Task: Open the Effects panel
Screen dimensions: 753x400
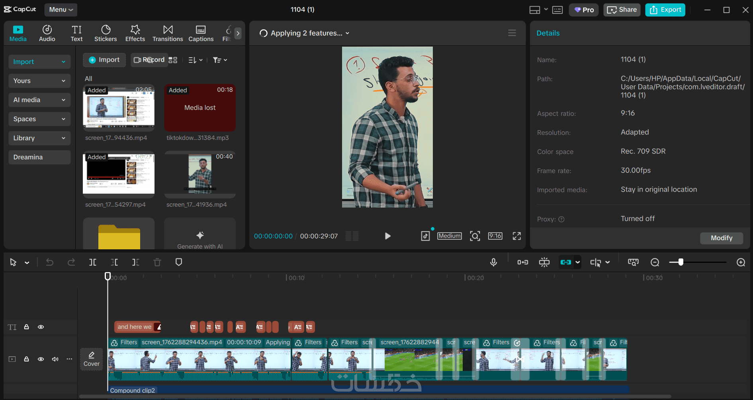Action: pyautogui.click(x=135, y=33)
